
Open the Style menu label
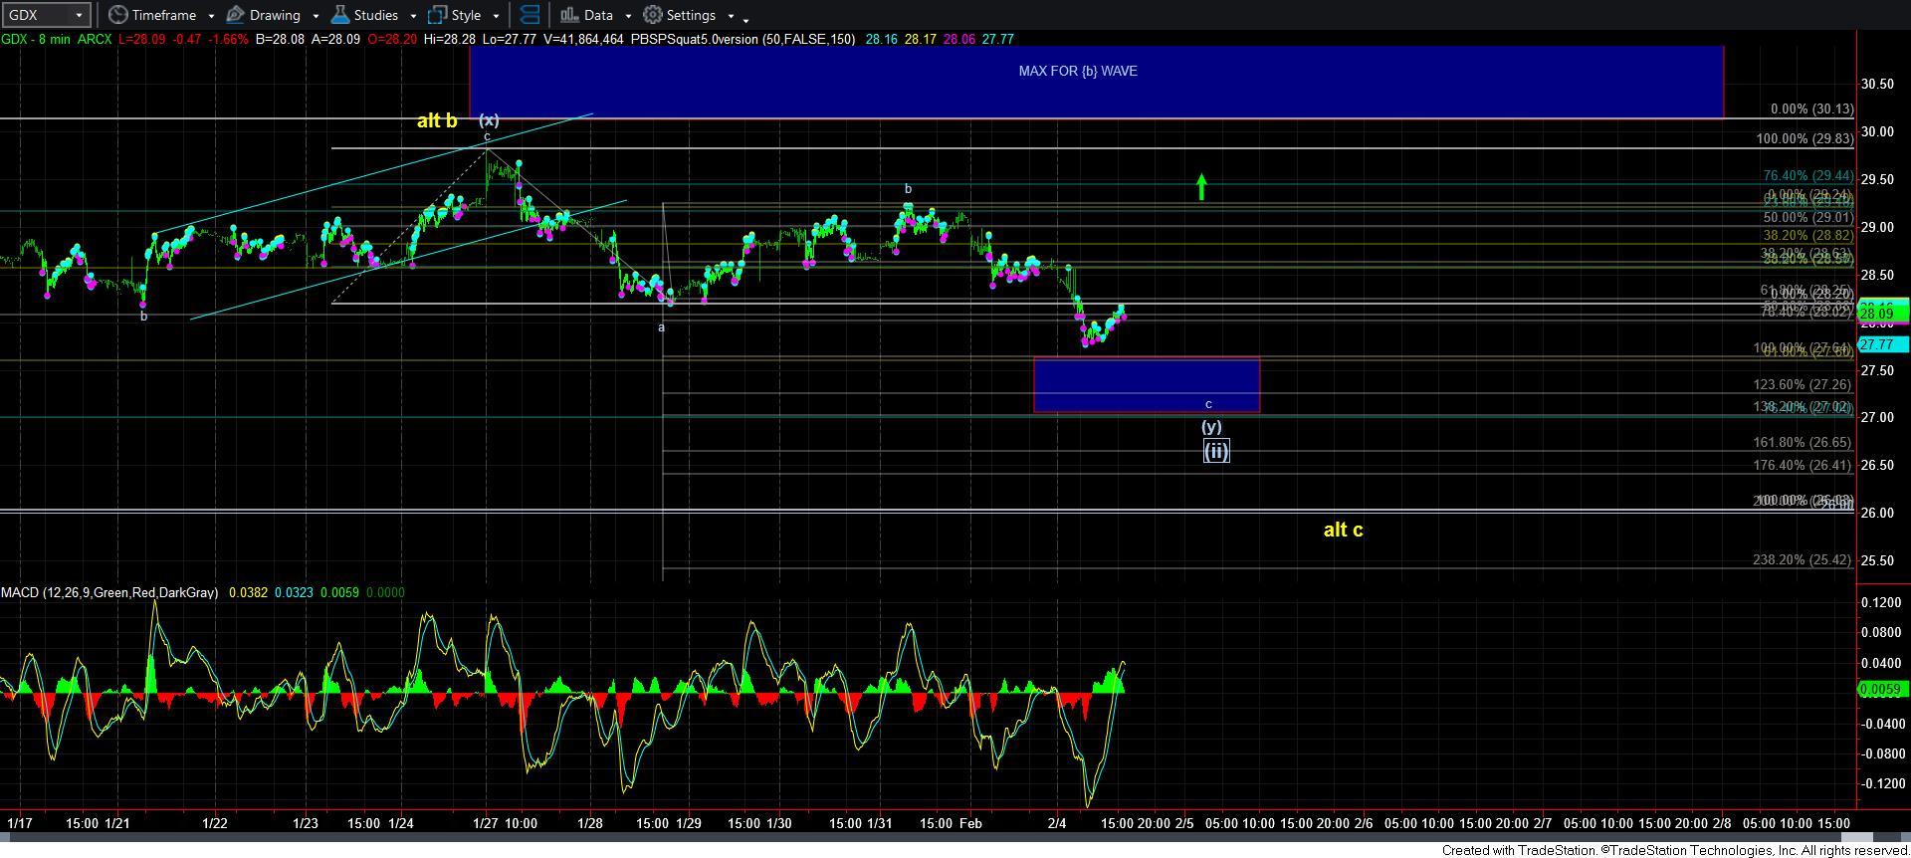(x=466, y=15)
